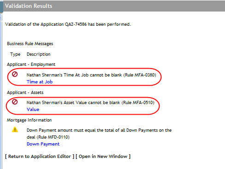Click Open in New Window

pos(103,157)
